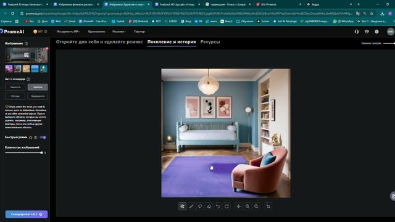The height and width of the screenshot is (222, 395).
Task: Click the reset/redo circular icon
Action: (x=227, y=207)
